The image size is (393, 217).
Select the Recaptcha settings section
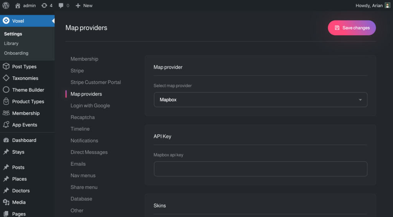click(83, 117)
